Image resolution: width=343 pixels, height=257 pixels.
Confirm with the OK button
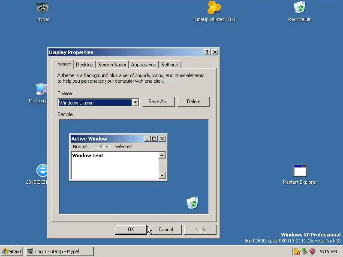131,230
